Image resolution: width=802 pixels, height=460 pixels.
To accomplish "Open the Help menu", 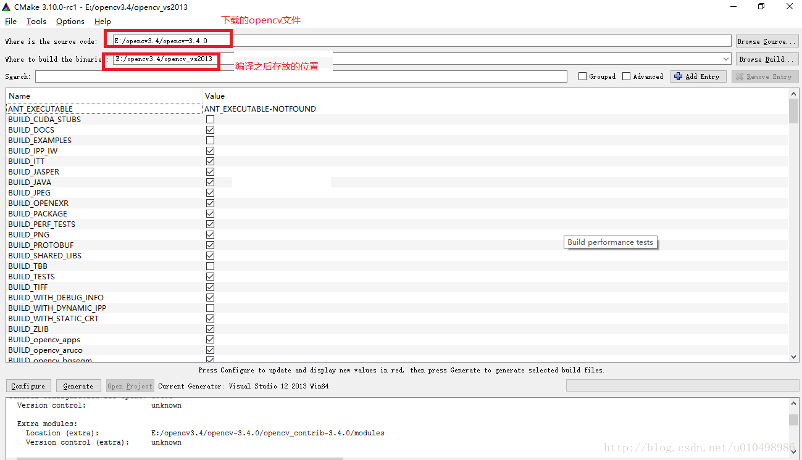I will point(102,21).
